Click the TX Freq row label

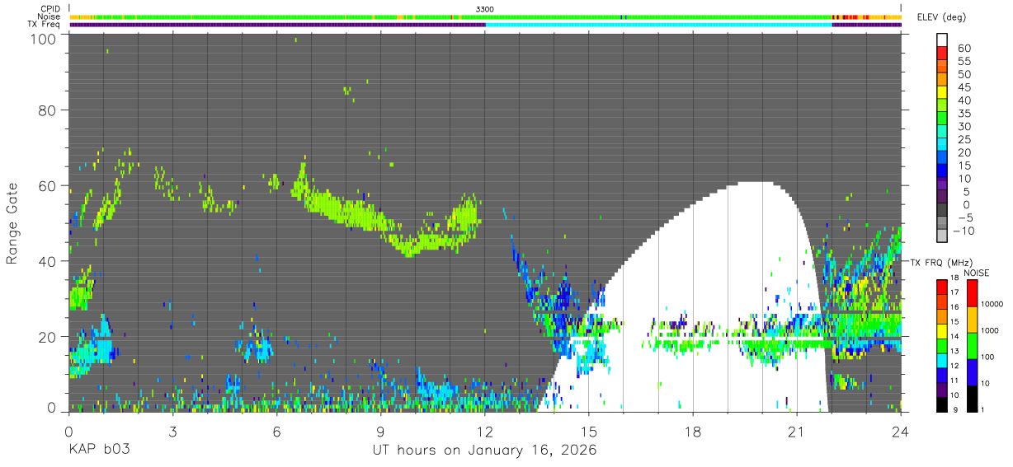43,25
